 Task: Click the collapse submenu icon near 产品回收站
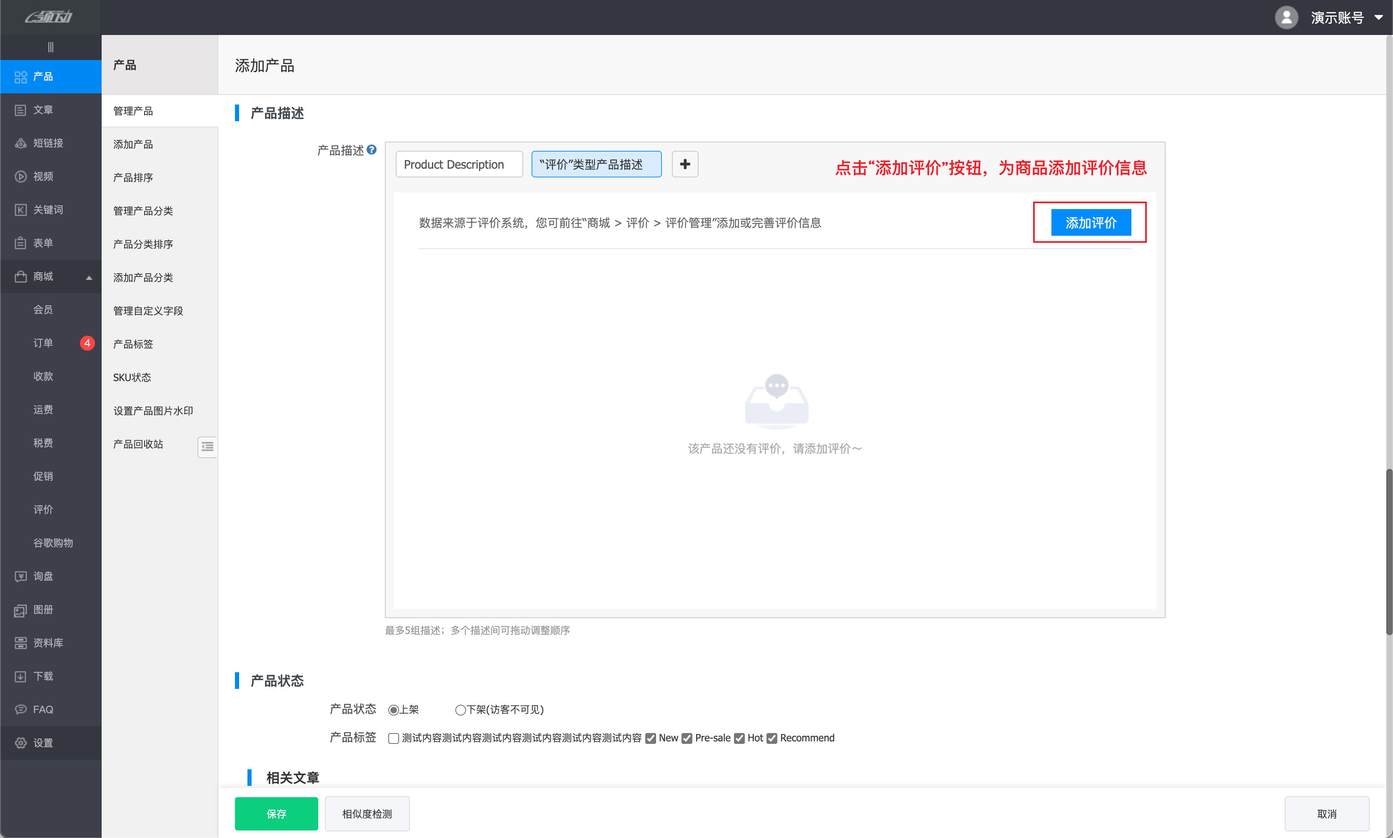(x=207, y=446)
